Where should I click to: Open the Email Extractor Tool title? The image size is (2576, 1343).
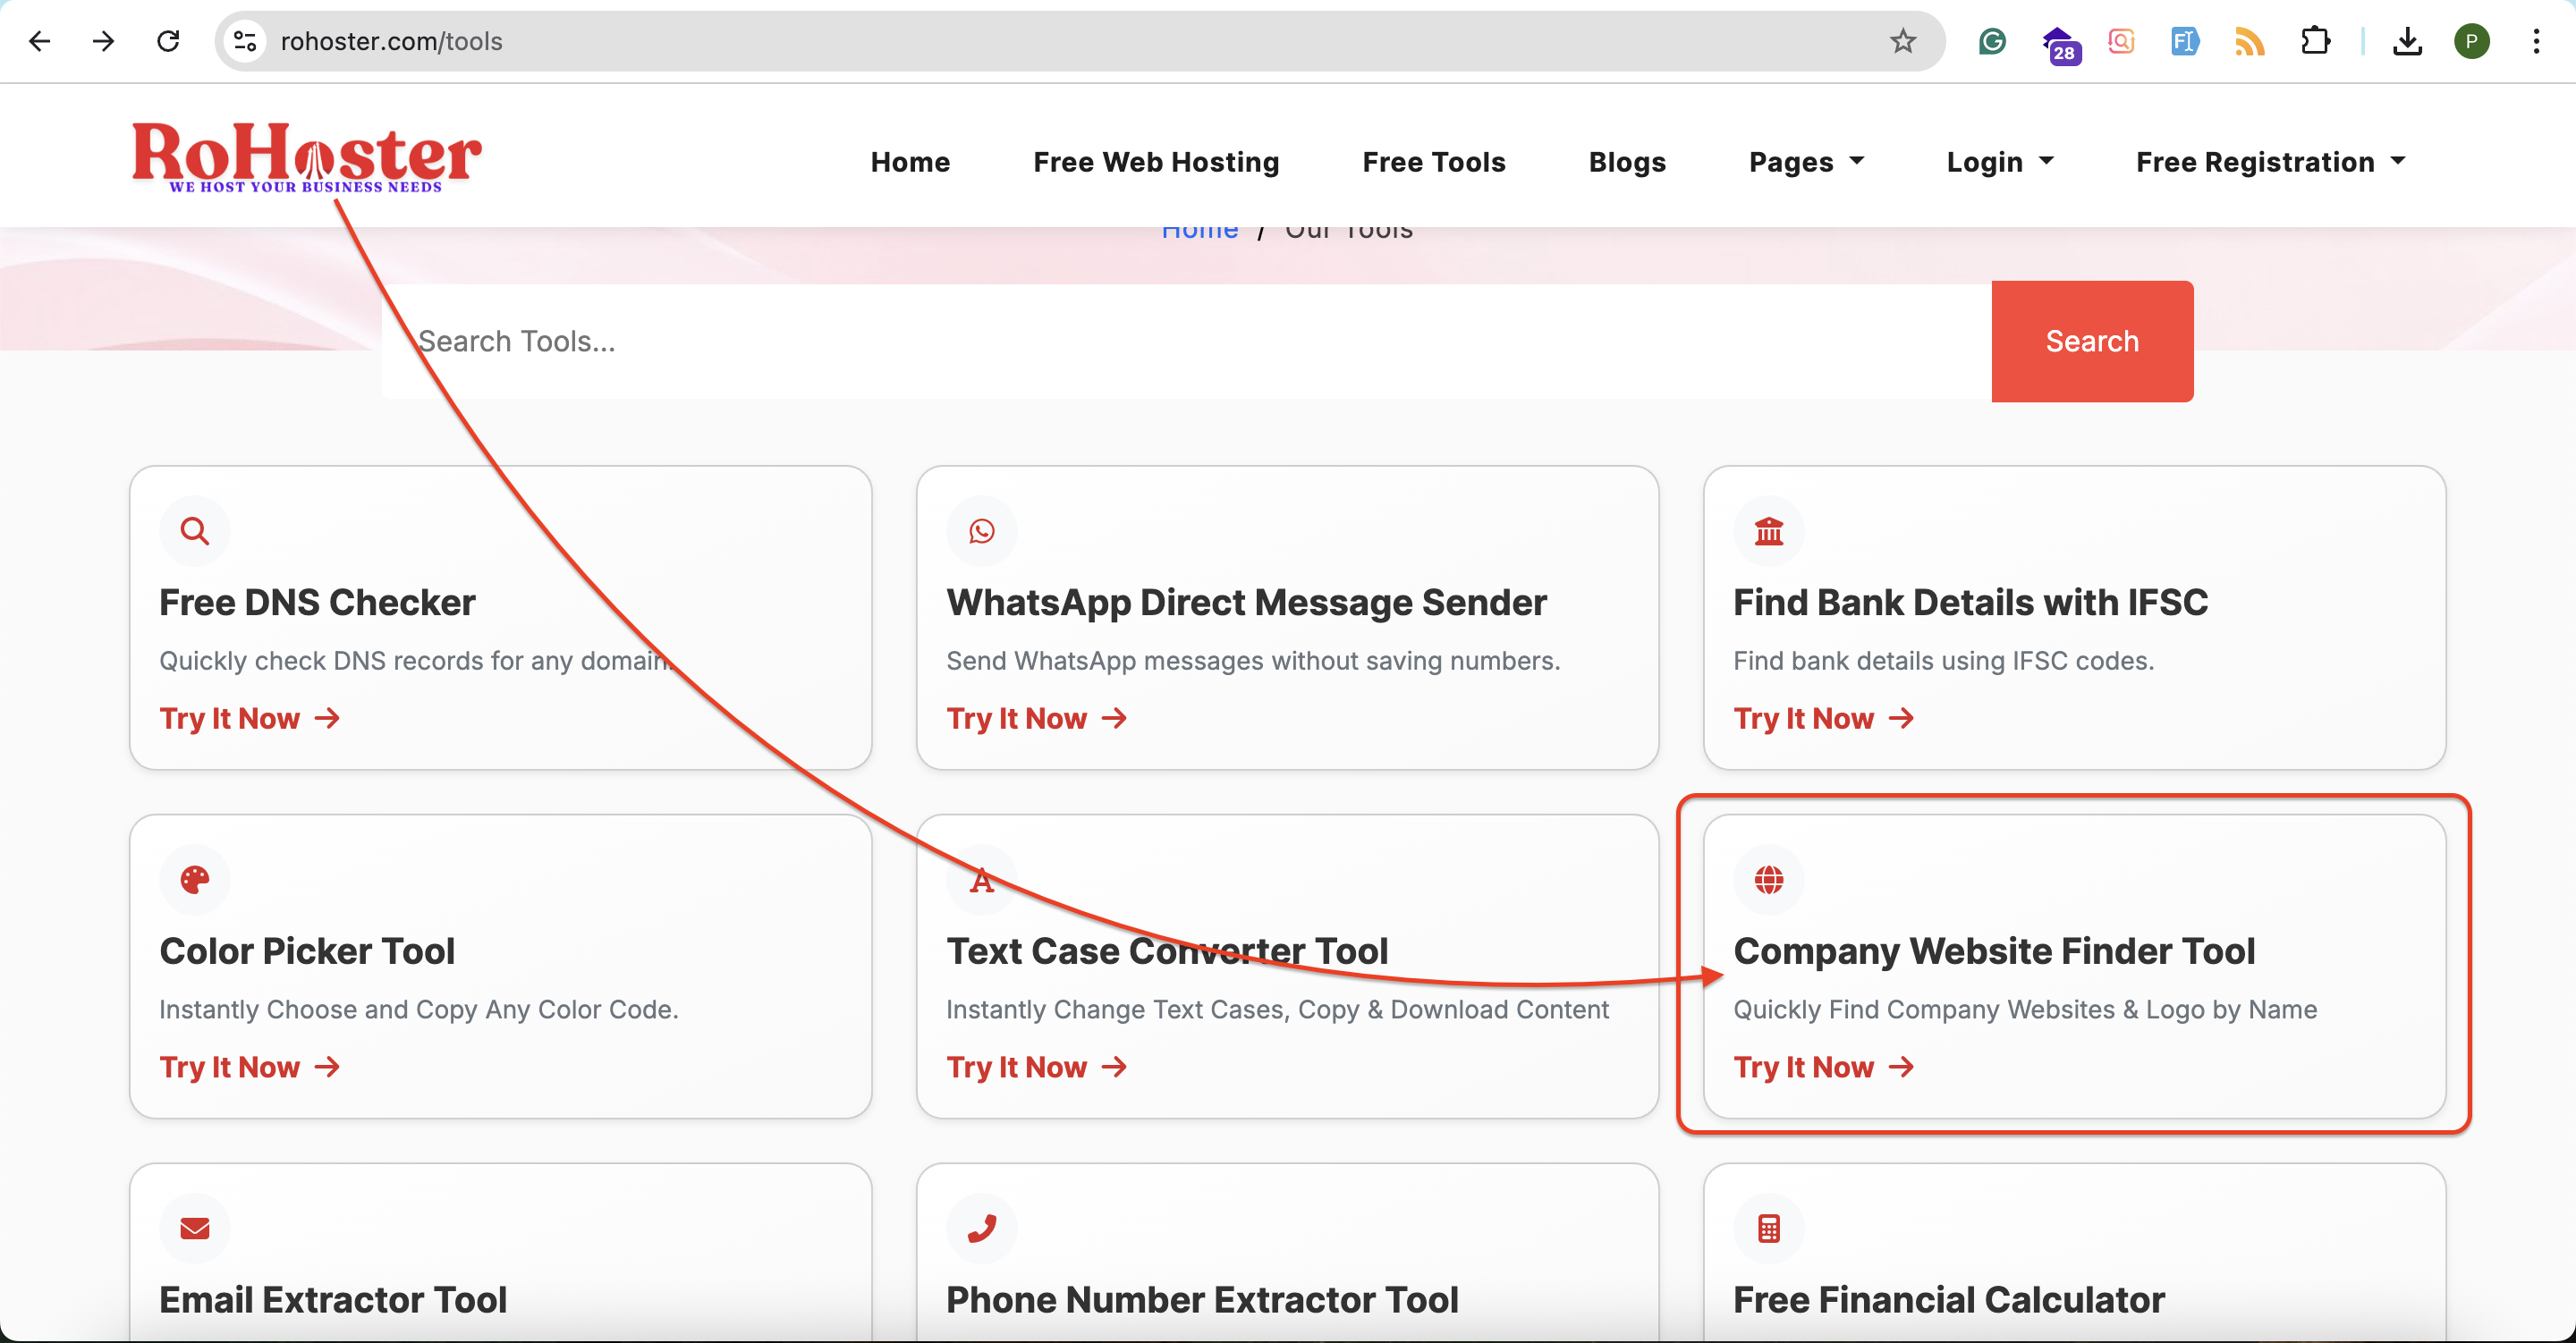click(333, 1300)
